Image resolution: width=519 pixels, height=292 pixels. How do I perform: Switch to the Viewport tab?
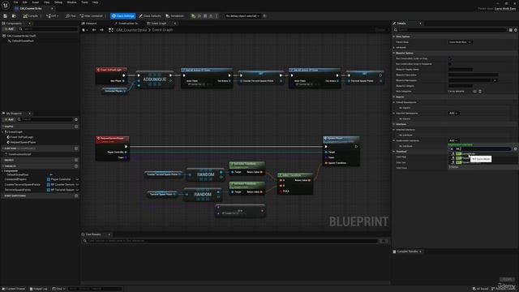89,24
